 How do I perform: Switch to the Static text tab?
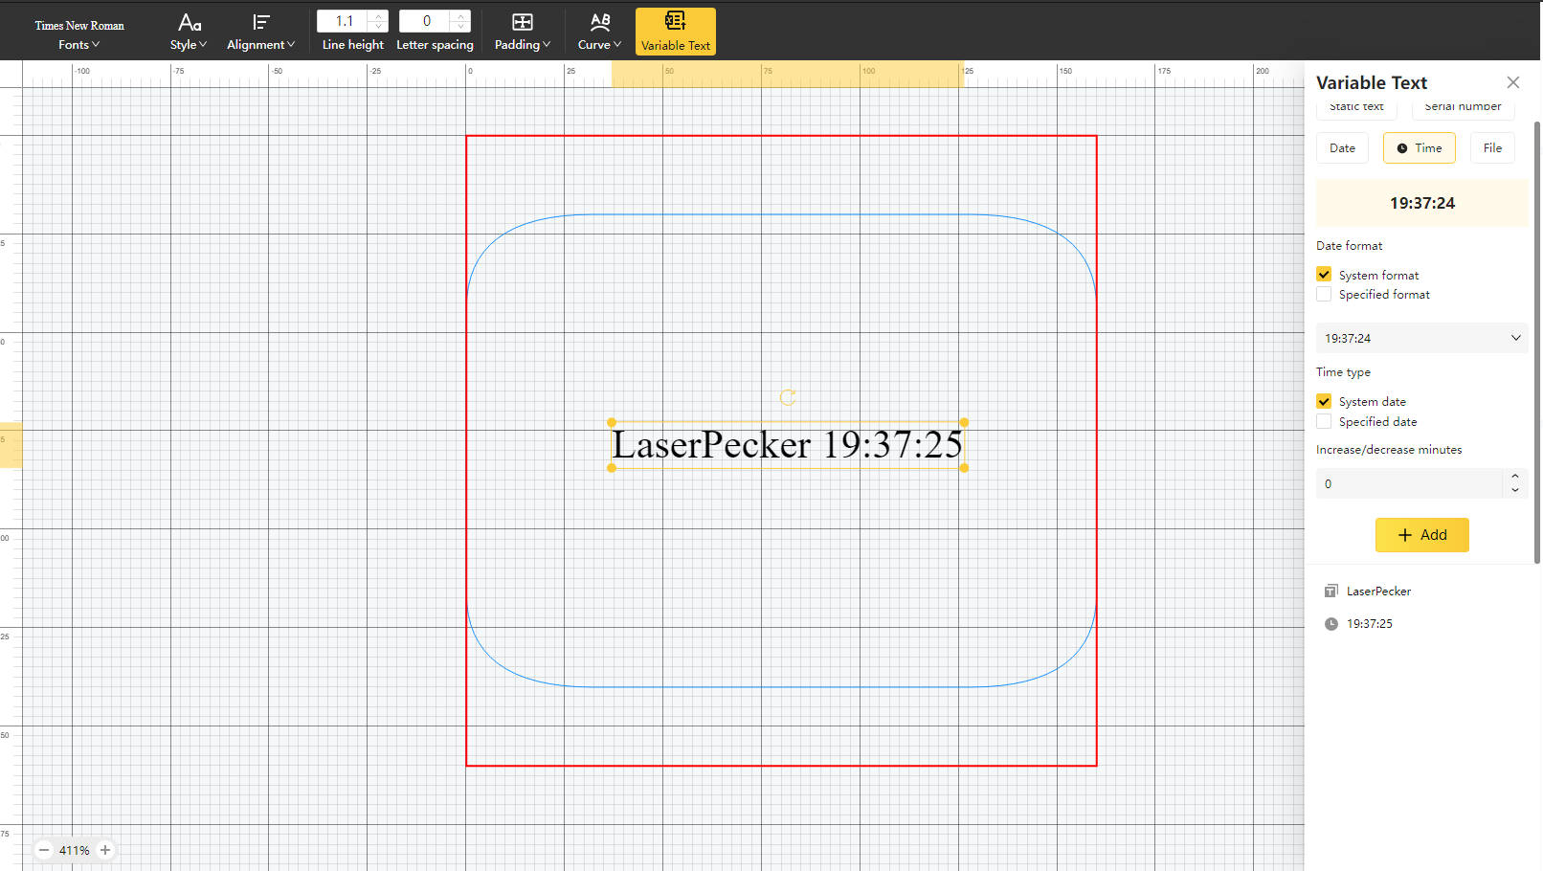[x=1356, y=107]
